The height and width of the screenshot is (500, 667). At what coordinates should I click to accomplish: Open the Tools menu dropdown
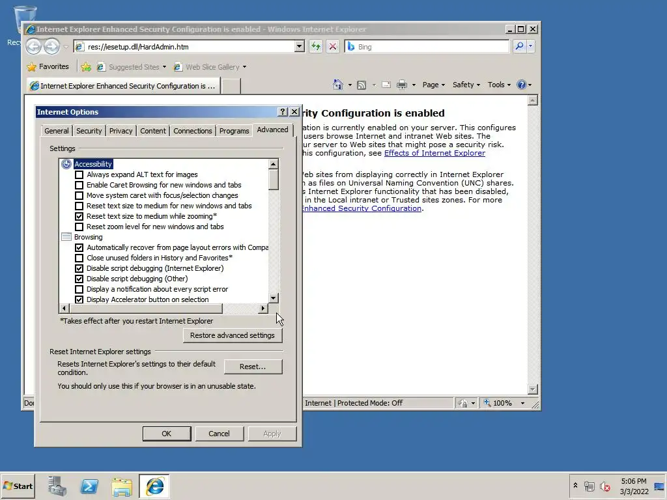[499, 85]
